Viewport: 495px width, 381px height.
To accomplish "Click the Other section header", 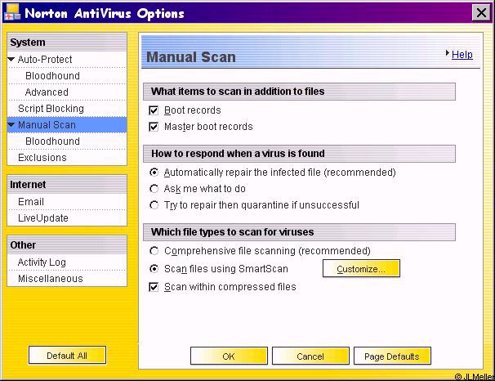I will pyautogui.click(x=67, y=245).
